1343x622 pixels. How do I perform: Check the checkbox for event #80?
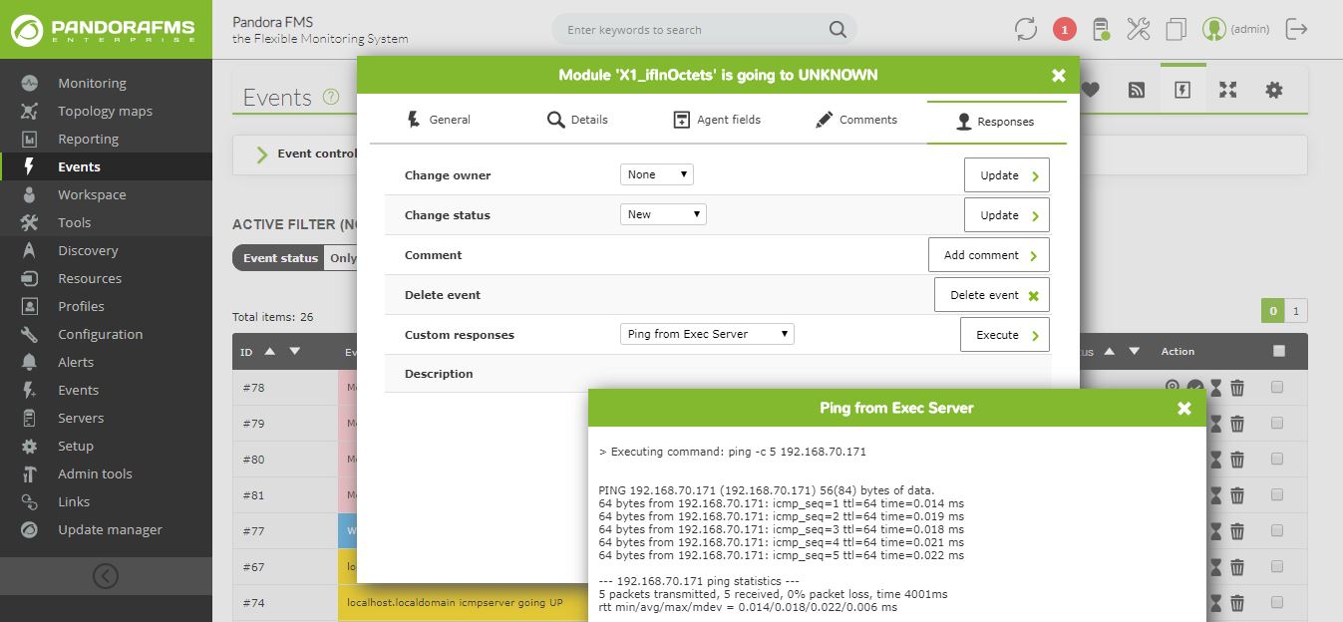(x=1277, y=460)
